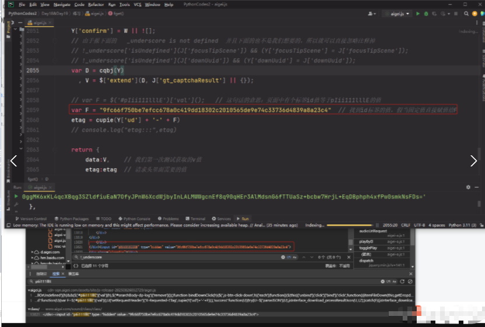Open the Refactor menu
The width and height of the screenshot is (485, 327).
tap(96, 5)
